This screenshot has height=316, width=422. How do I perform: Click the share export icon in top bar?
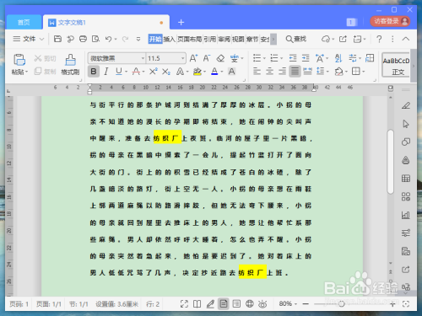tap(343, 39)
